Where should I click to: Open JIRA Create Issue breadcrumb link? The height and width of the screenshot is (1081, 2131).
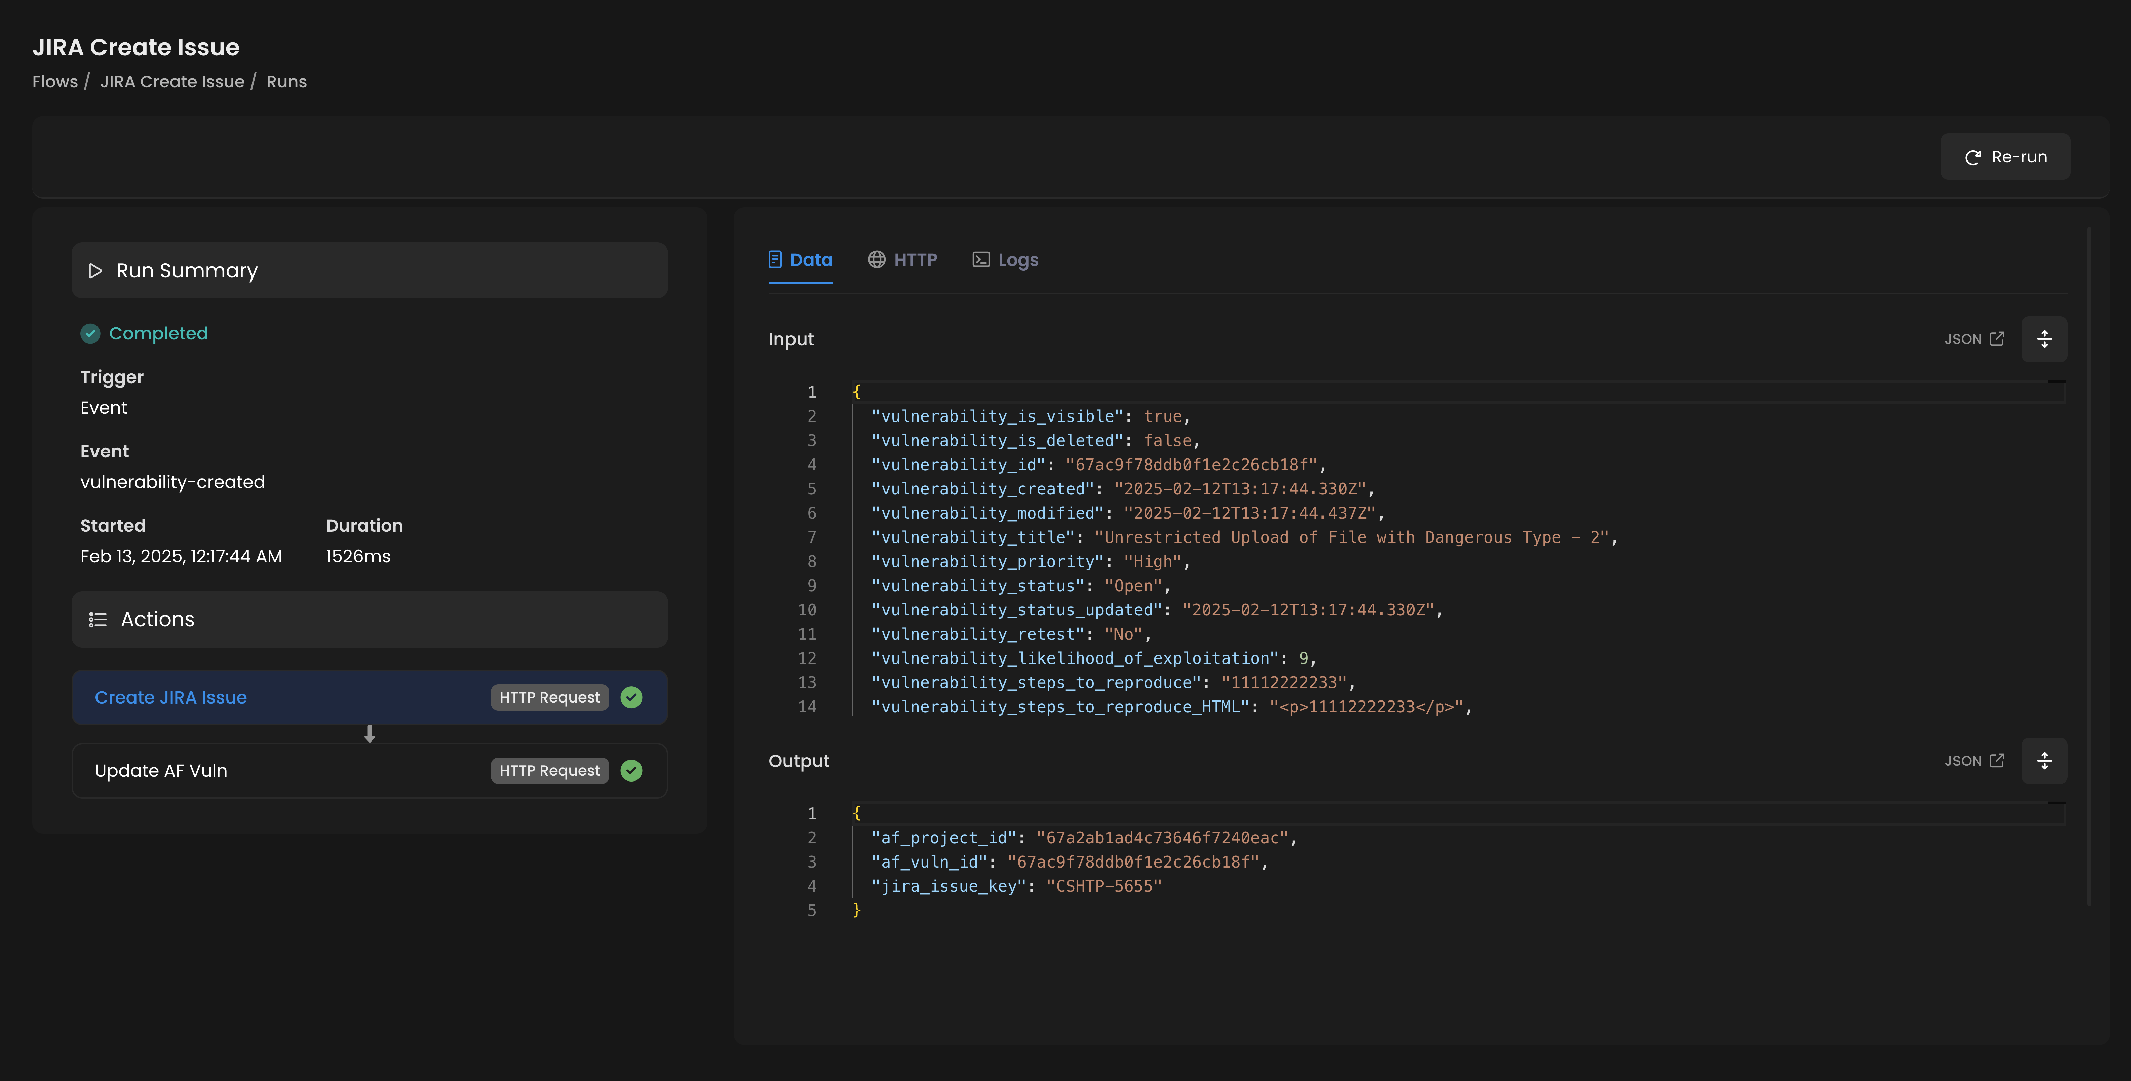172,82
